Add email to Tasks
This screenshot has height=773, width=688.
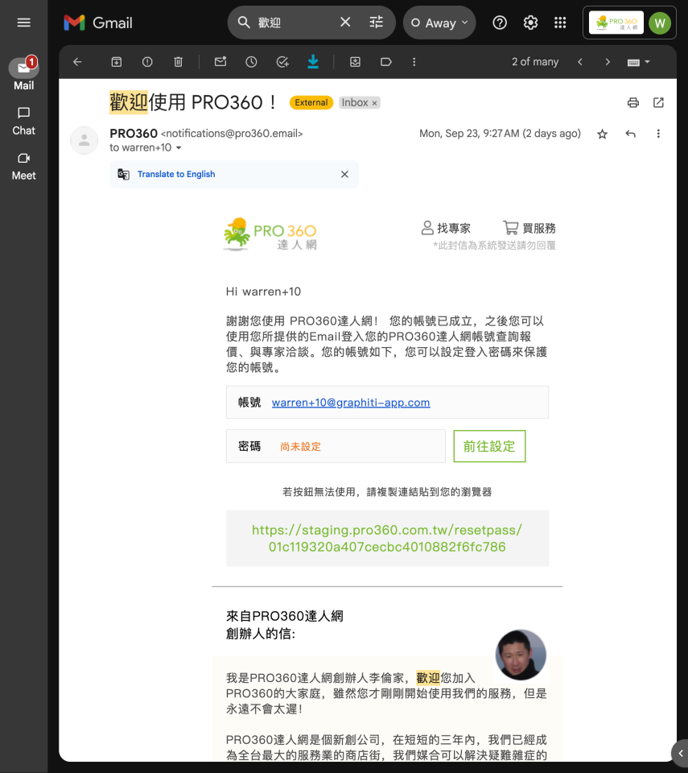(282, 62)
